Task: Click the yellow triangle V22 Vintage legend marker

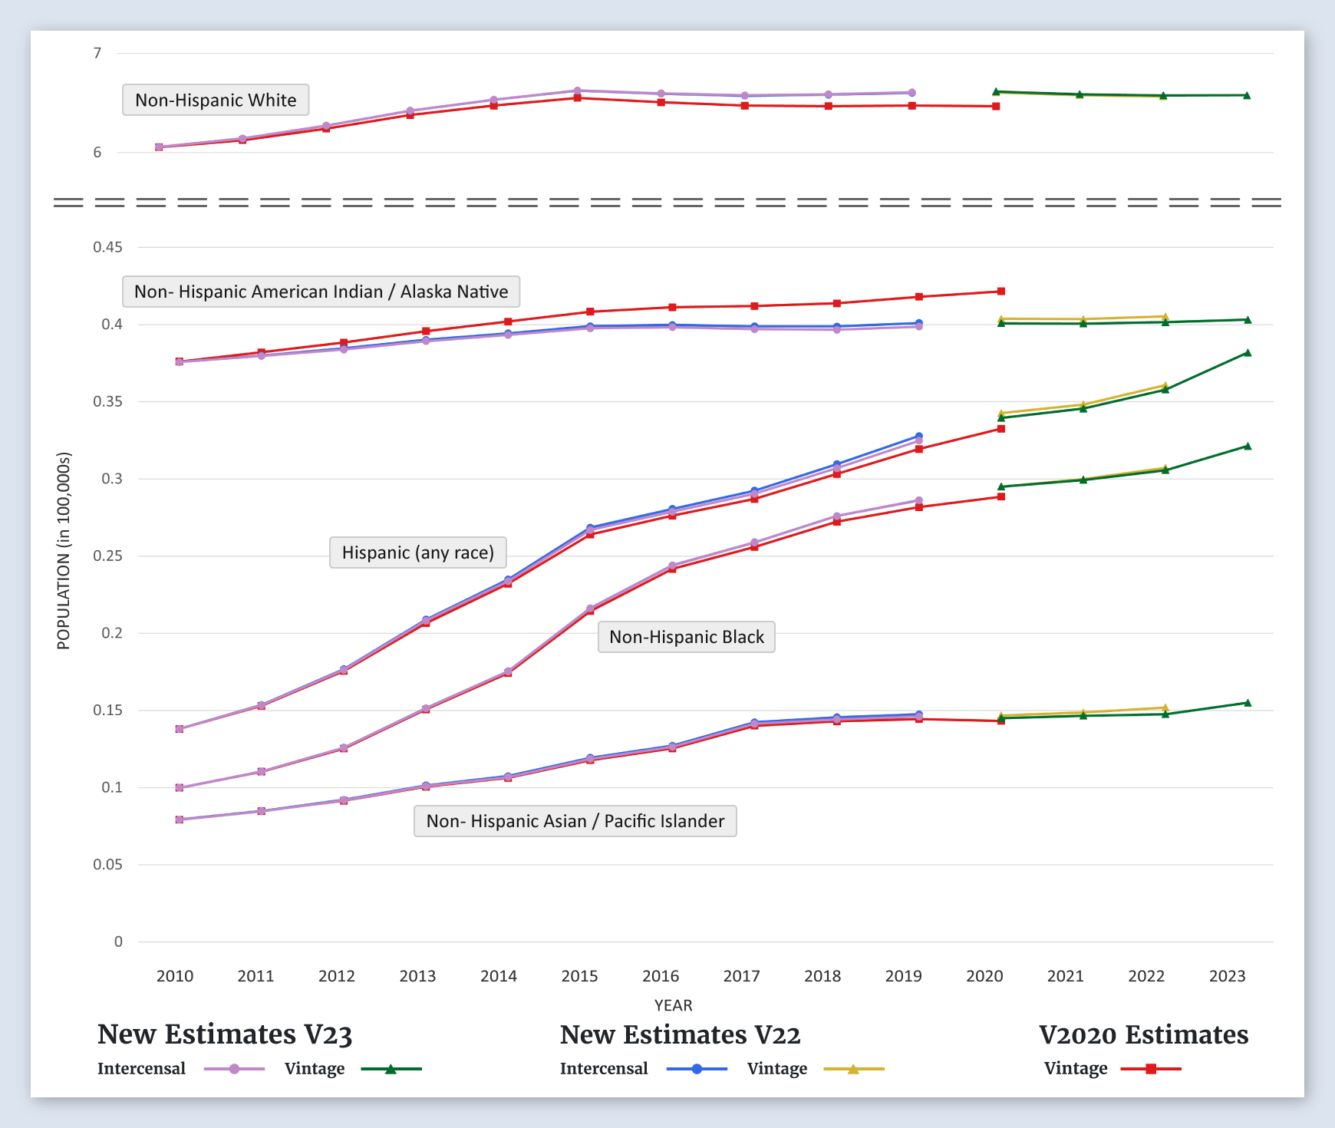Action: coord(853,1069)
